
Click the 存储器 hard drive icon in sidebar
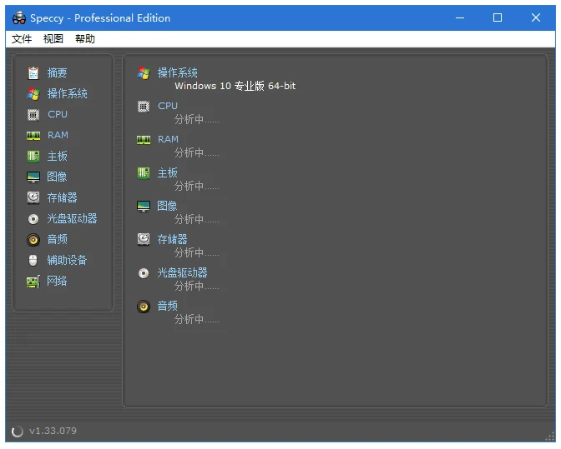point(33,197)
